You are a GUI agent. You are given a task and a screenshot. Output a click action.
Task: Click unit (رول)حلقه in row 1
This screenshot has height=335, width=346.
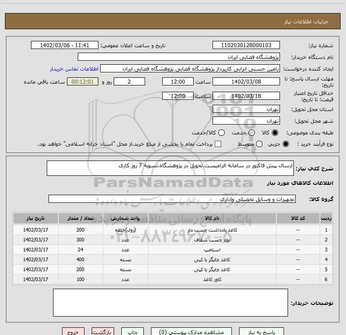[x=125, y=230]
